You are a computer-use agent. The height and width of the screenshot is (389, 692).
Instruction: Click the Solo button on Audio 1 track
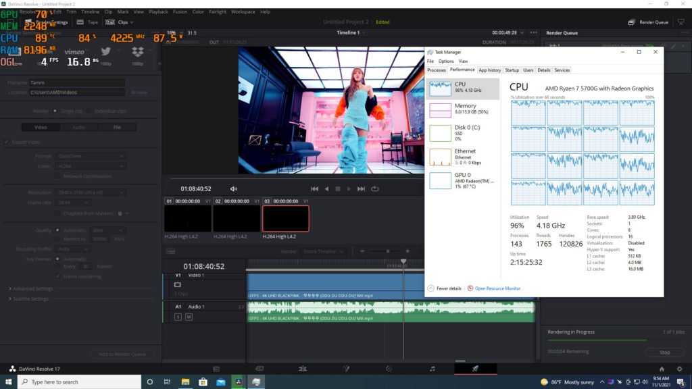[178, 317]
